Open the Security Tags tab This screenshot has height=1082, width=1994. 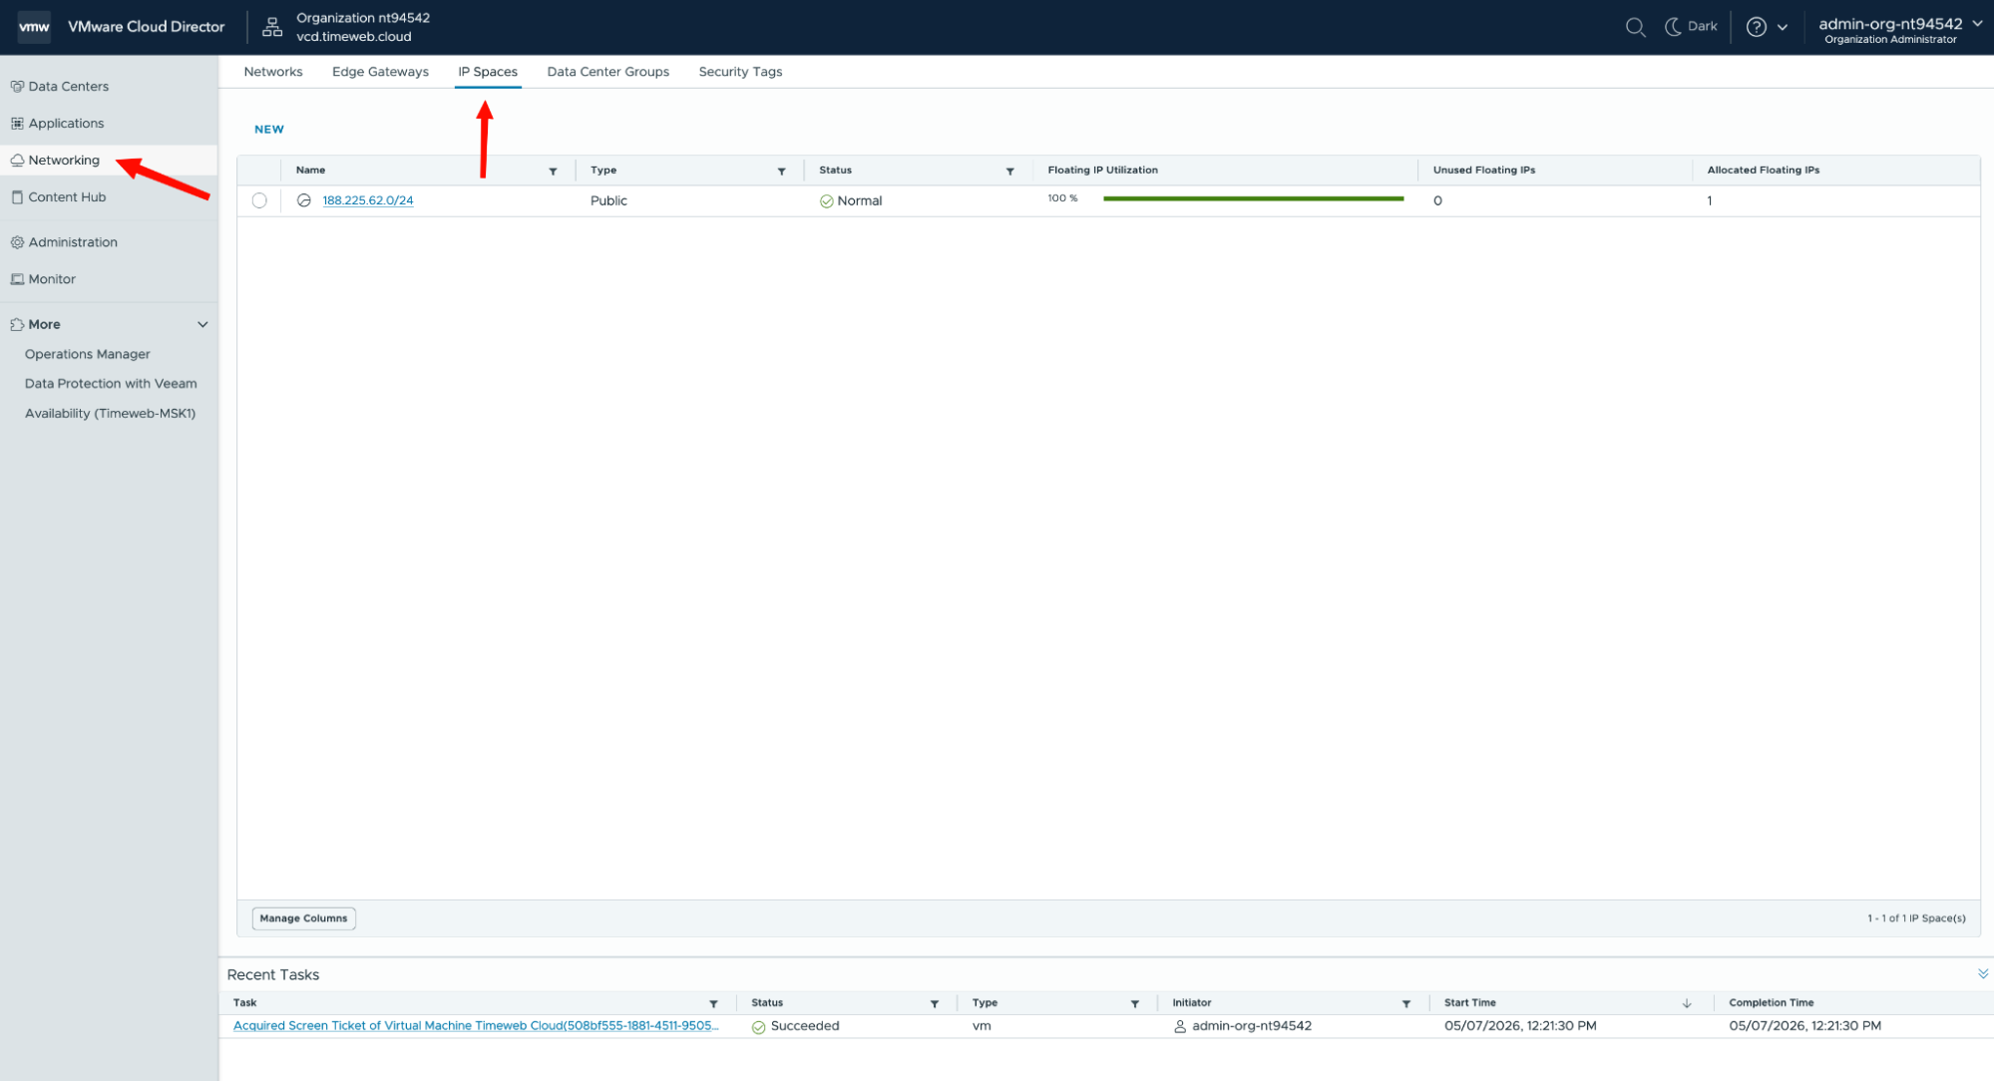pos(740,72)
